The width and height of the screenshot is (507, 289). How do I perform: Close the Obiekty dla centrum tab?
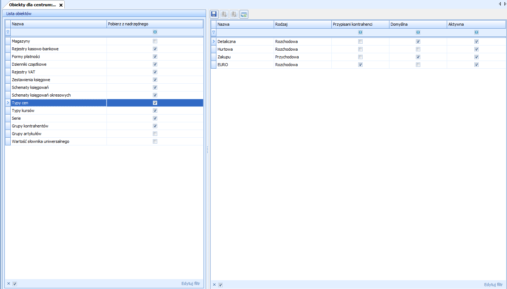tap(61, 5)
